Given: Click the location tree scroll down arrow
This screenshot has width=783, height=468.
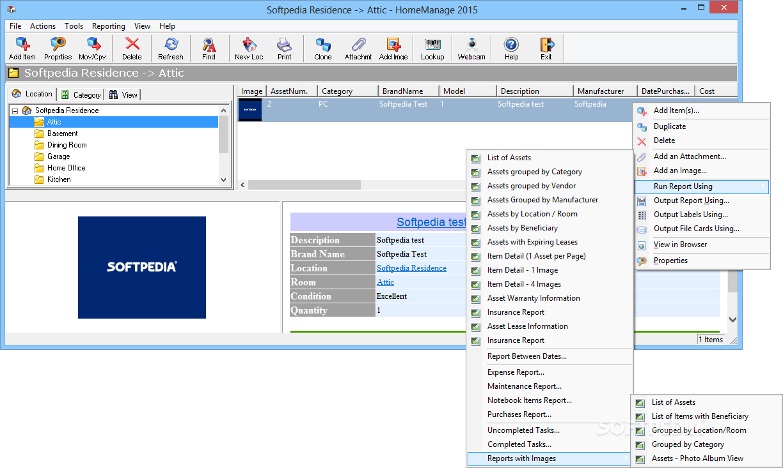Looking at the screenshot, I should tap(223, 180).
